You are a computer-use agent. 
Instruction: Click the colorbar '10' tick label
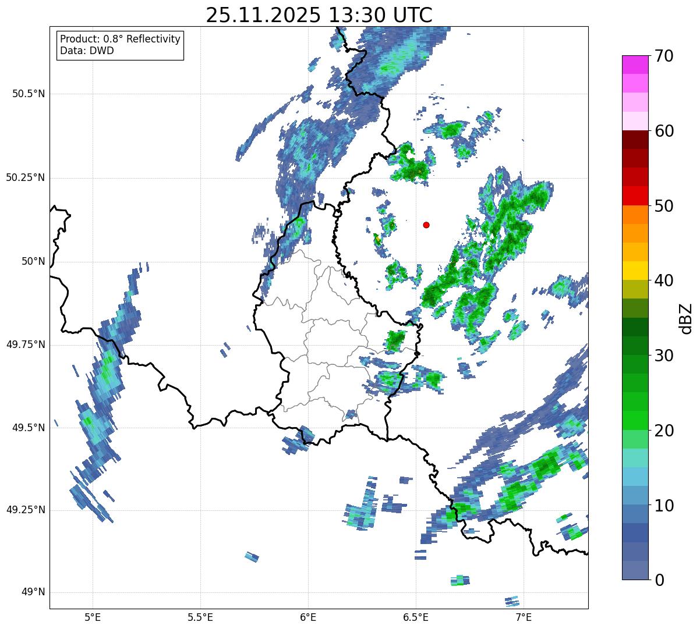(664, 506)
